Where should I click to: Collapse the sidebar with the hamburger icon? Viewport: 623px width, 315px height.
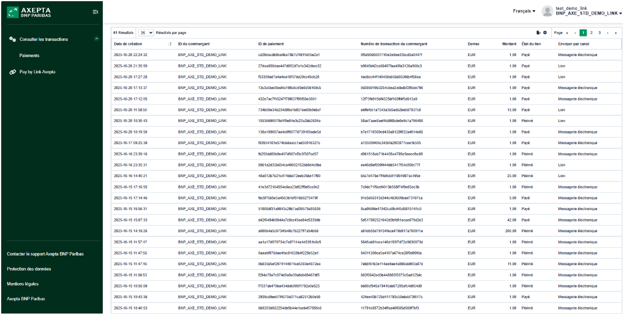pos(95,12)
